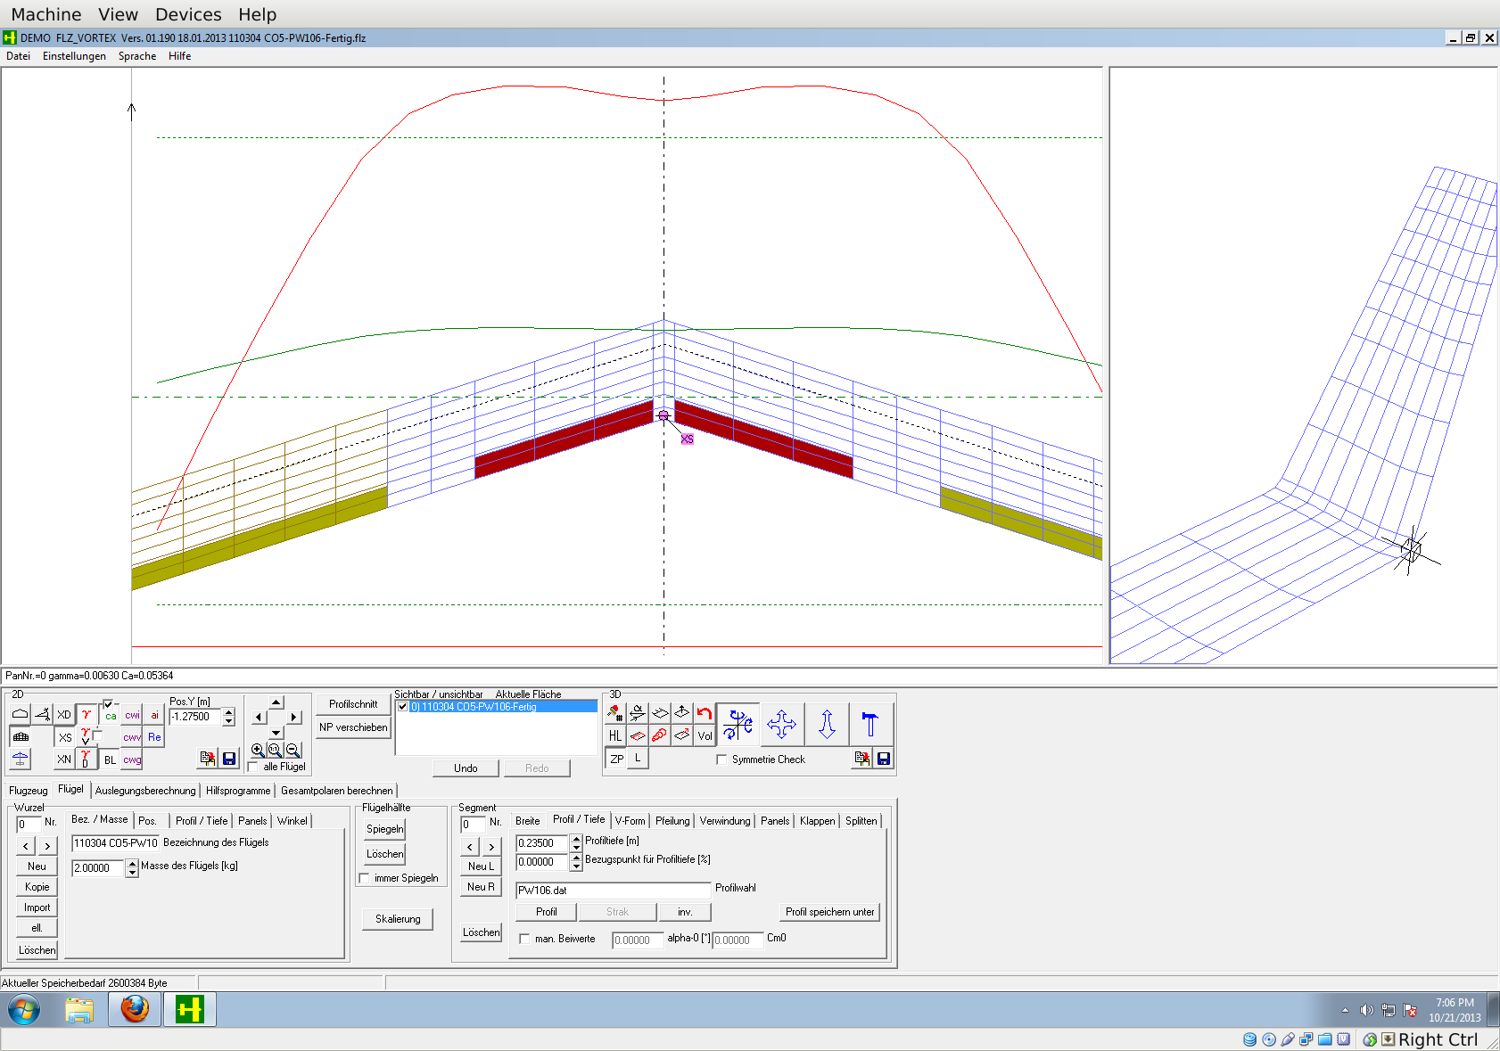Click the blue hammer icon in 3D panel
This screenshot has width=1500, height=1051.
pos(870,724)
